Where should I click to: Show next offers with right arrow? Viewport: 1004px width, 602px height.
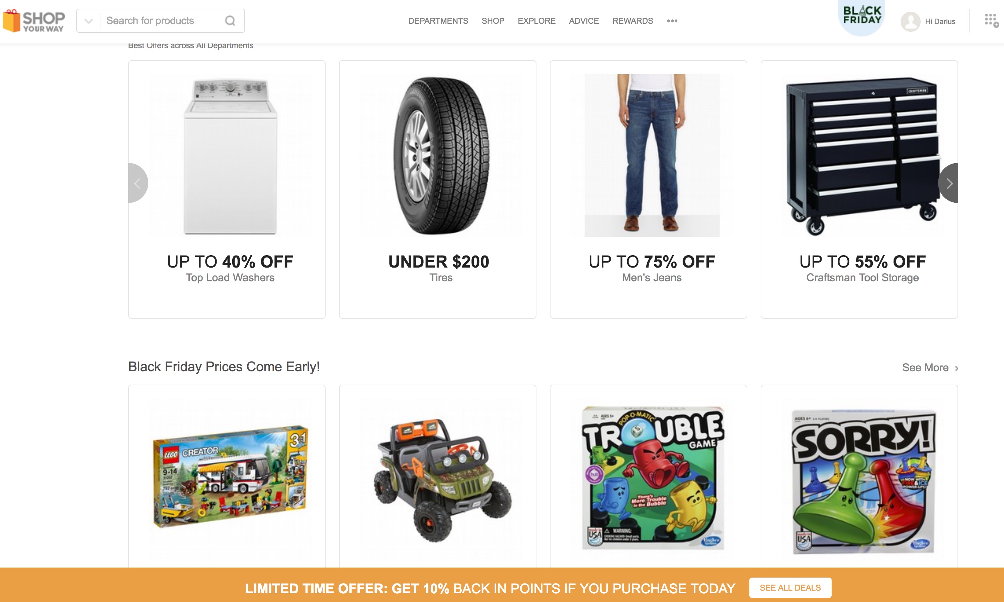[x=948, y=183]
